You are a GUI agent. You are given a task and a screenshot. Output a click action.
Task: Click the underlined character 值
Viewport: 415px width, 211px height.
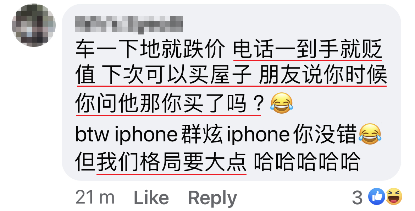click(x=85, y=75)
